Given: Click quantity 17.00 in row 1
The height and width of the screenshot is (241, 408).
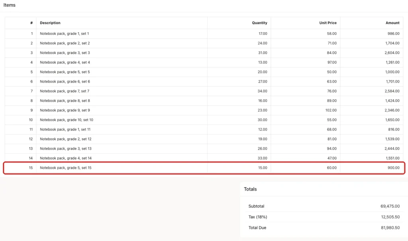Looking at the screenshot, I should click(x=263, y=33).
